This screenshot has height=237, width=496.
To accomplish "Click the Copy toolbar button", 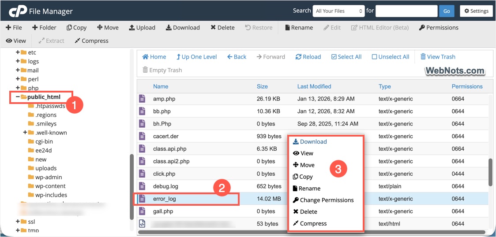I will click(x=76, y=28).
